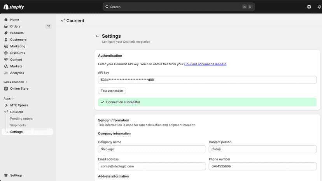
Task: Click the Markets globe icon
Action: (x=6, y=66)
